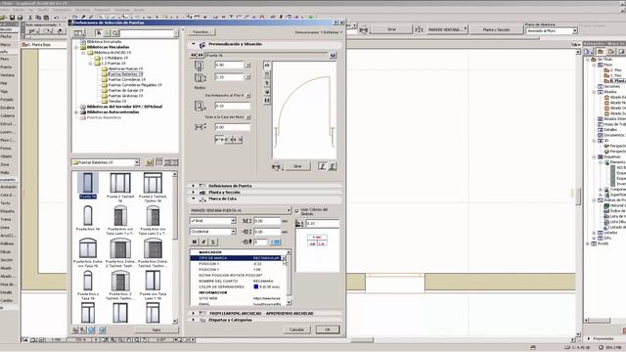Select Alzados item in Navigator tree
626x352 pixels.
pyautogui.click(x=610, y=92)
